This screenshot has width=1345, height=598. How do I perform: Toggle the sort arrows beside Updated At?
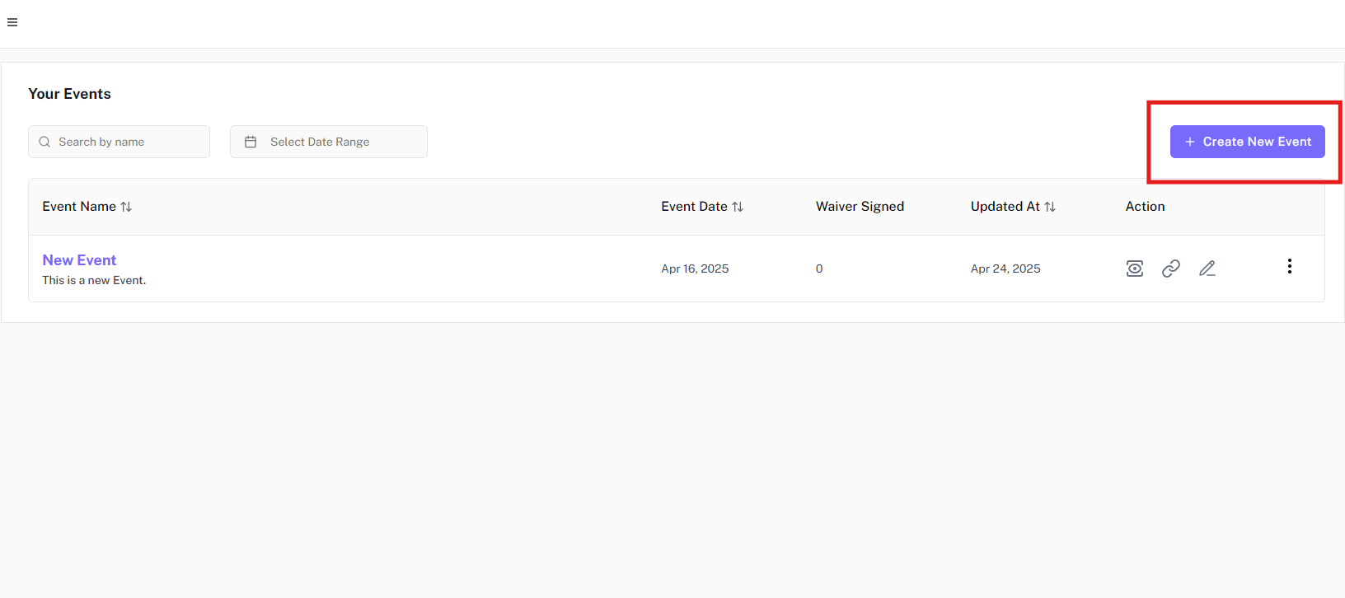pos(1050,207)
